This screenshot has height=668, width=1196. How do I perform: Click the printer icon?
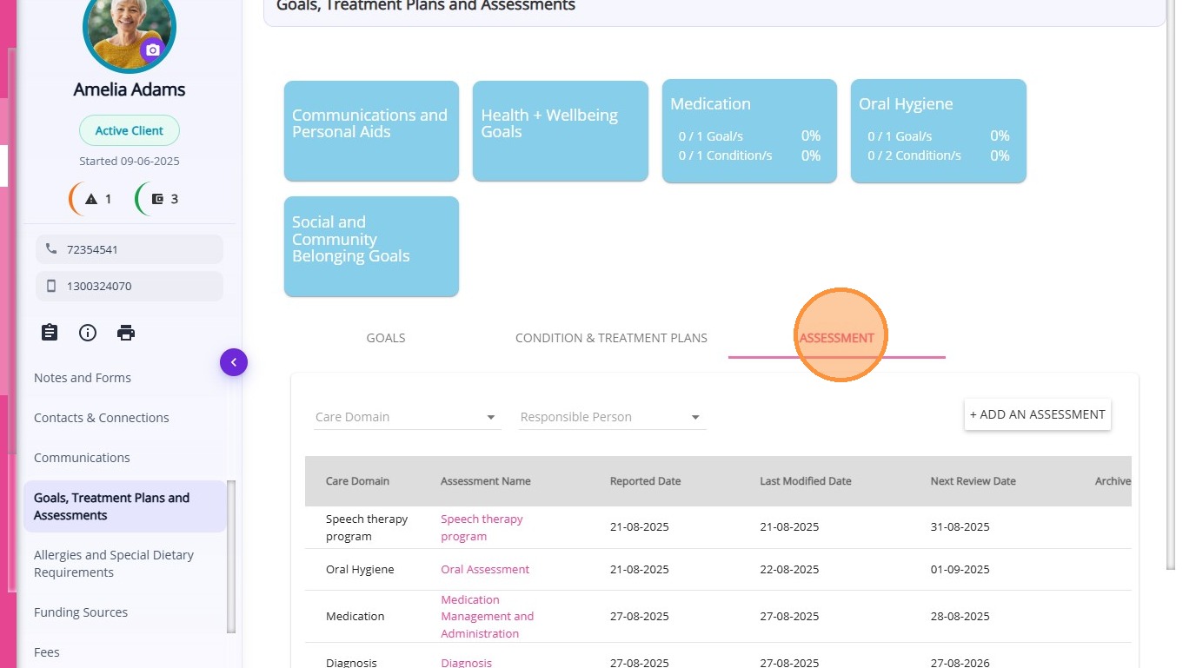(126, 333)
